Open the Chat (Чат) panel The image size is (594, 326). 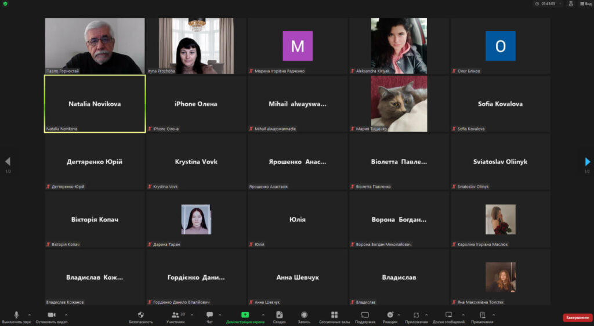coord(209,315)
